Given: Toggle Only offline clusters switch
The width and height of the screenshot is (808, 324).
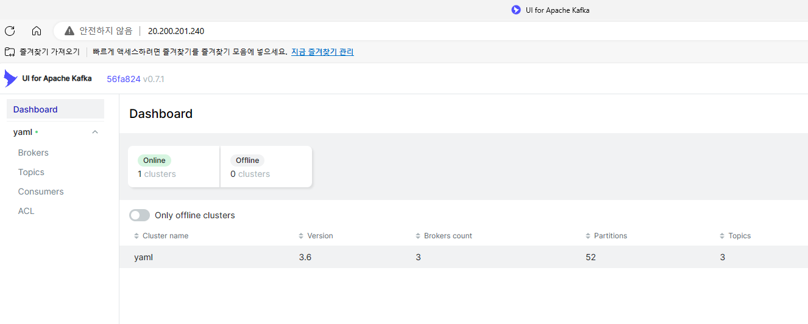Looking at the screenshot, I should point(140,215).
